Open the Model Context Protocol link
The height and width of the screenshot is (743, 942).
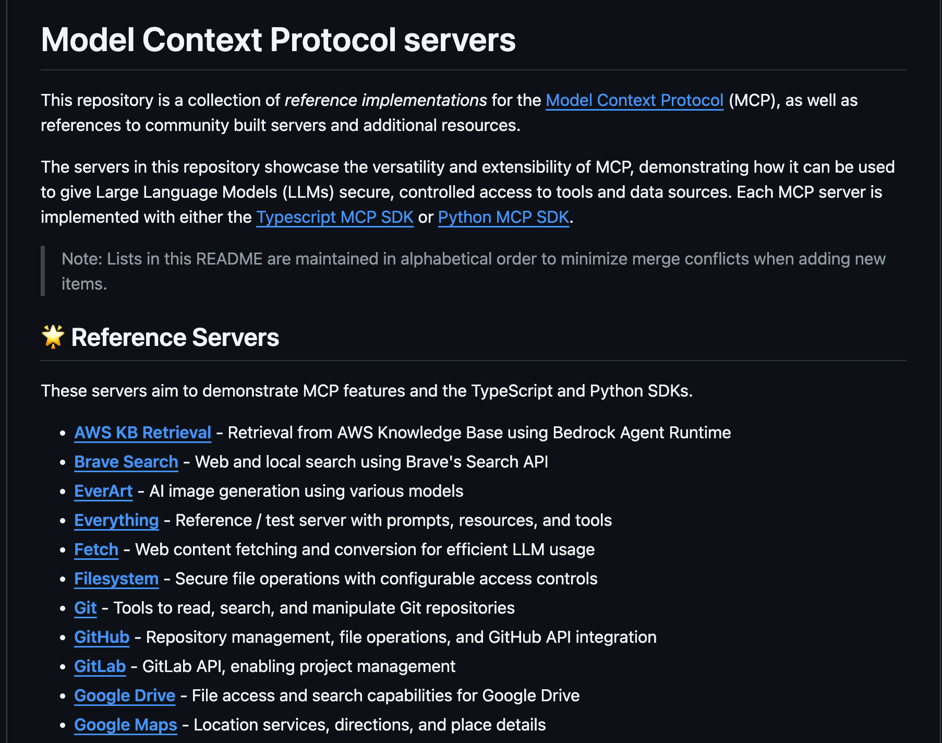click(x=634, y=100)
